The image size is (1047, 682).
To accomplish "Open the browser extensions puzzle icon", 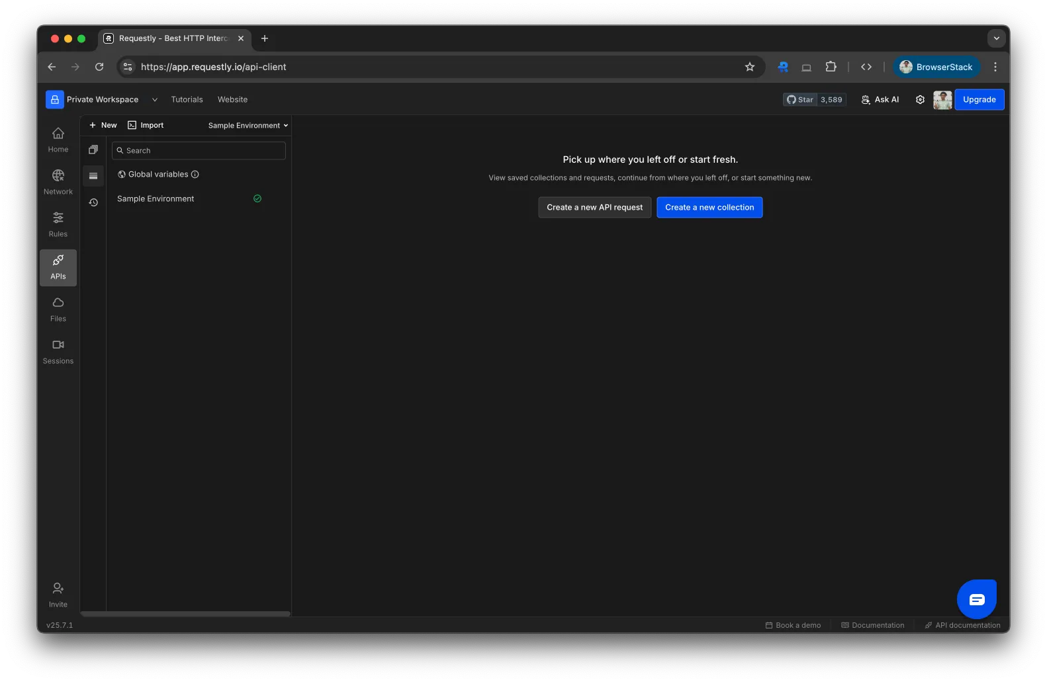I will (x=831, y=67).
